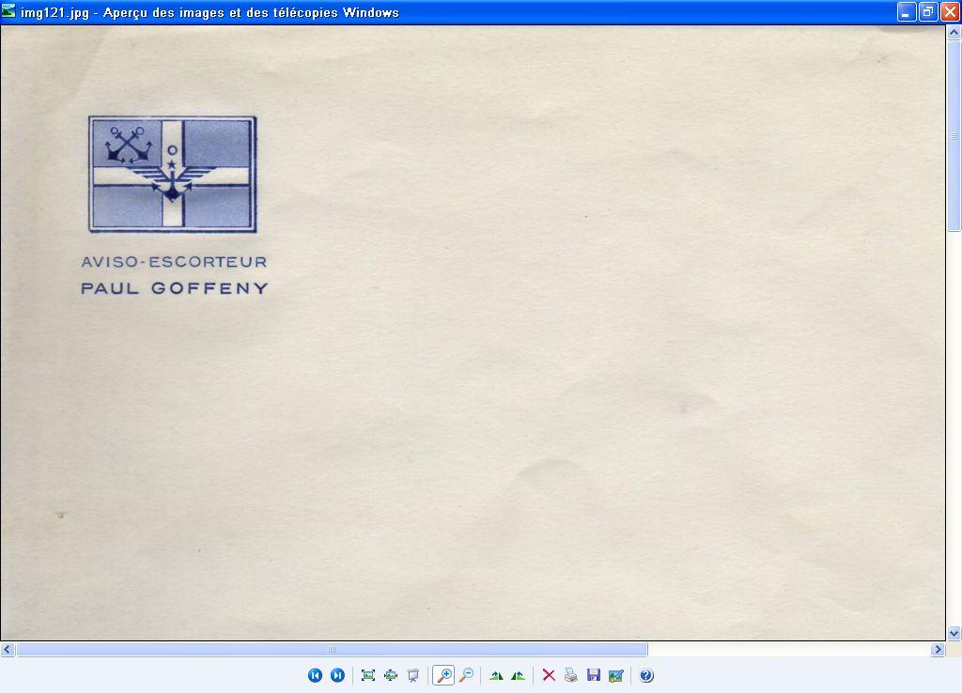962x693 pixels.
Task: Go to the previous image
Action: point(316,675)
